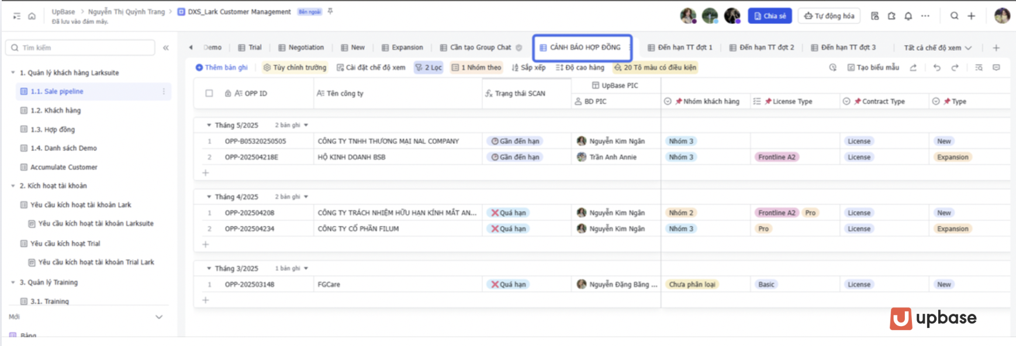Focus the 'Tìm kiếm' sidebar search field
Screen dimensions: 1016x346
80,48
